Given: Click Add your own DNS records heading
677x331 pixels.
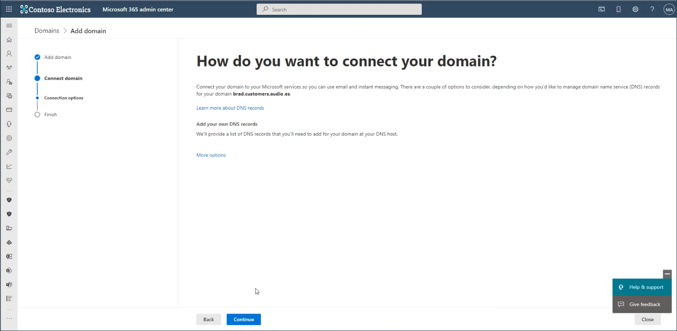Looking at the screenshot, I should pos(227,124).
